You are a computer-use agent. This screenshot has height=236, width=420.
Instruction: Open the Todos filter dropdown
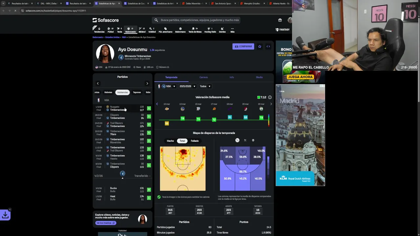click(205, 86)
